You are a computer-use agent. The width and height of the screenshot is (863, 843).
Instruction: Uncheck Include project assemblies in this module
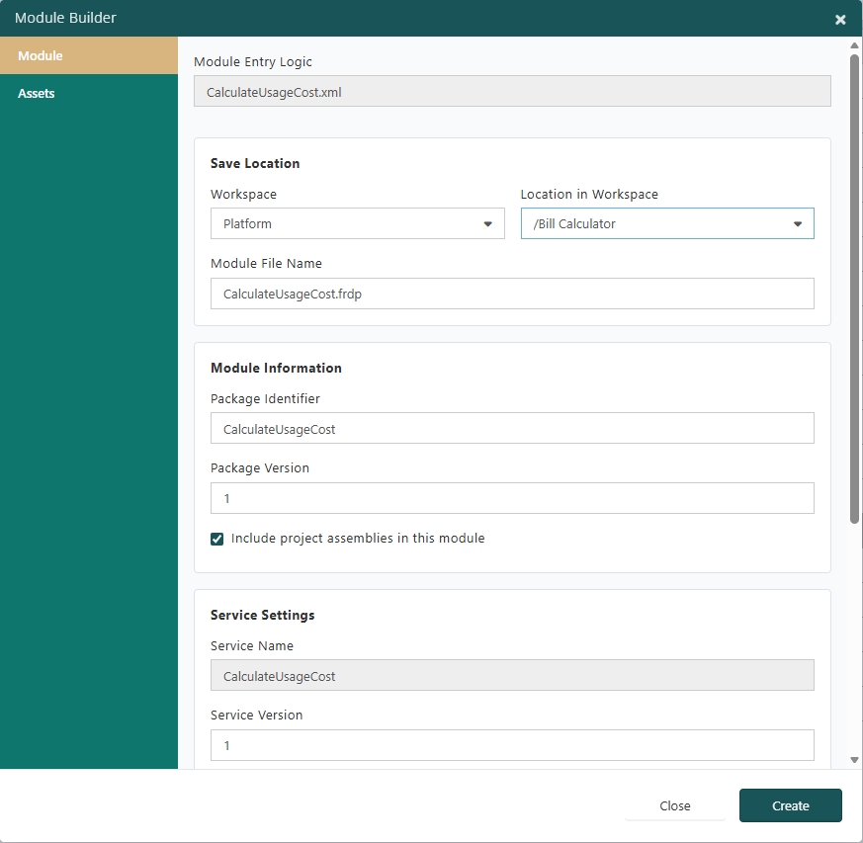(x=216, y=539)
